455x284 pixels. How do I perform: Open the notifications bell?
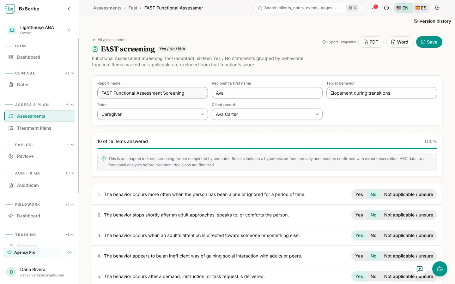coord(374,8)
